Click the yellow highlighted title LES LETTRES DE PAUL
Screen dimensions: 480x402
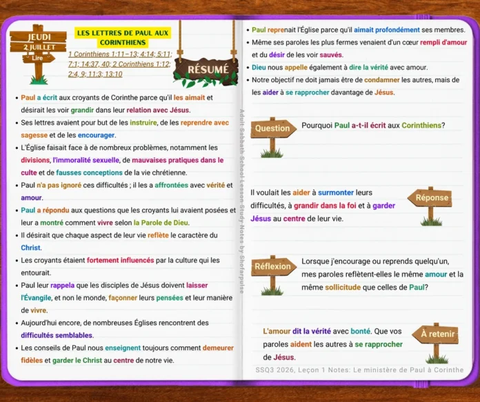[x=123, y=38]
